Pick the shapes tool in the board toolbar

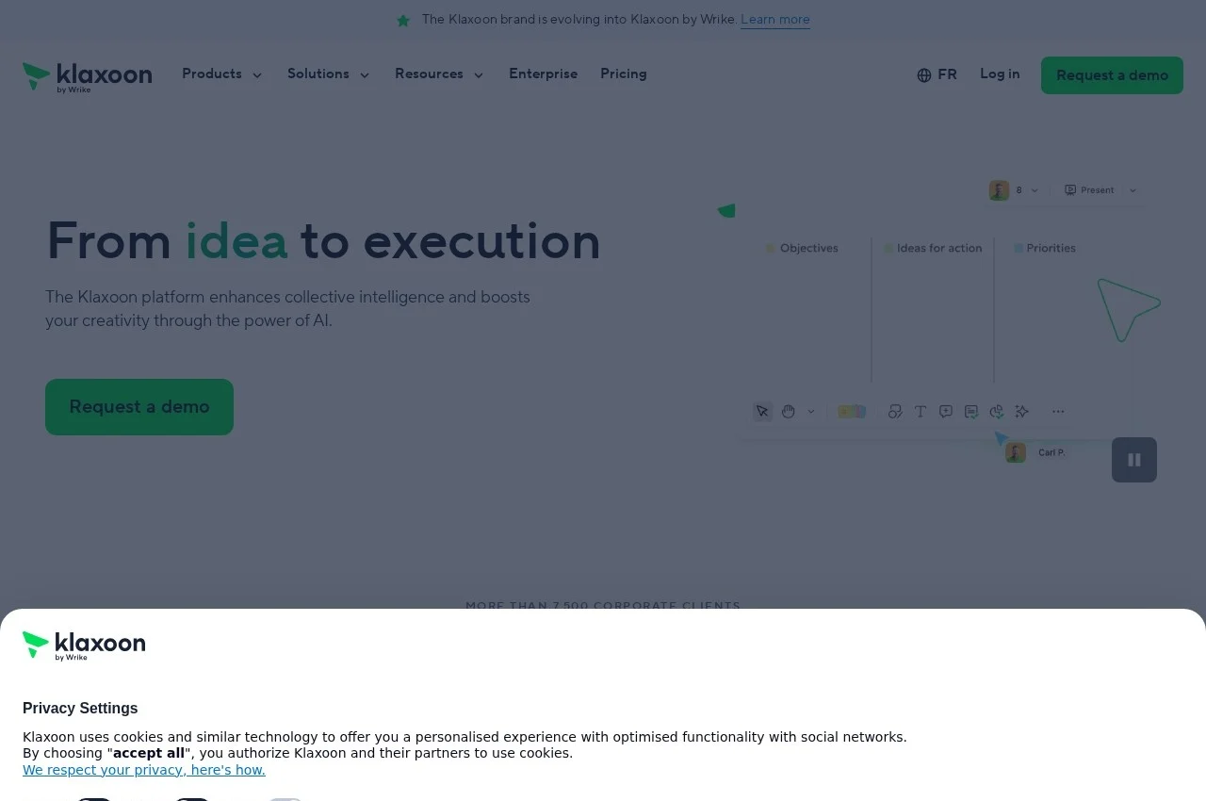[x=895, y=412]
